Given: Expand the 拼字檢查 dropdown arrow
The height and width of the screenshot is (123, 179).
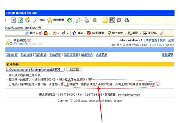Looking at the screenshot, I should (x=125, y=33).
